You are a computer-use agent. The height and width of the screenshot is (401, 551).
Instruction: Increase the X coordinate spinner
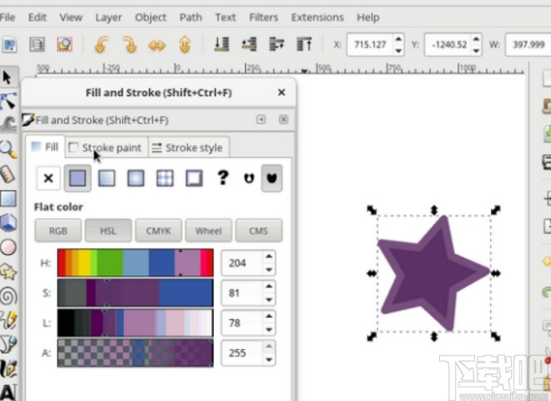pyautogui.click(x=399, y=39)
